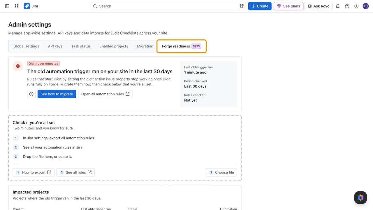Viewport: 373px width, 210px height.
Task: Open the Task status tab
Action: (81, 46)
